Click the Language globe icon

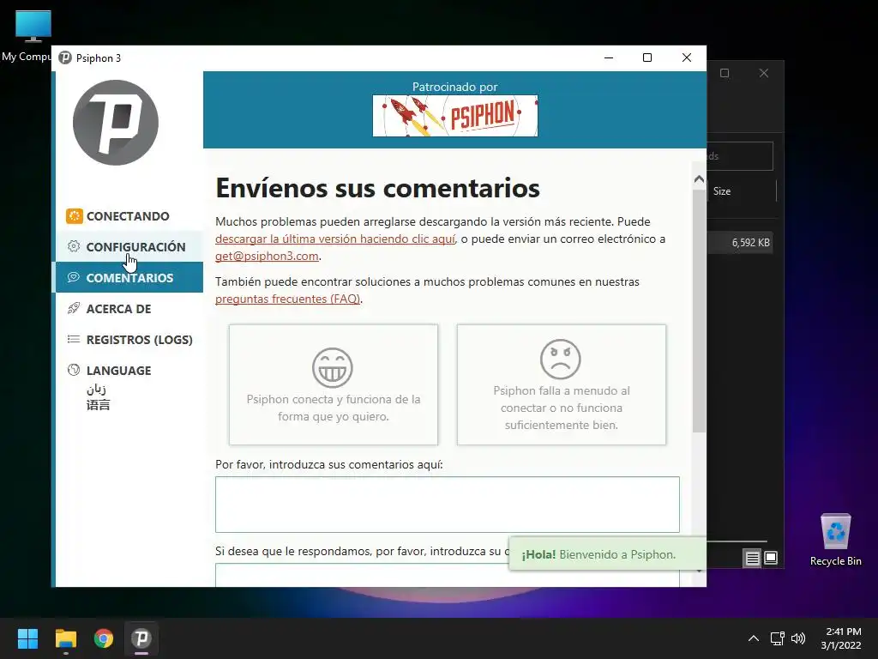coord(74,369)
